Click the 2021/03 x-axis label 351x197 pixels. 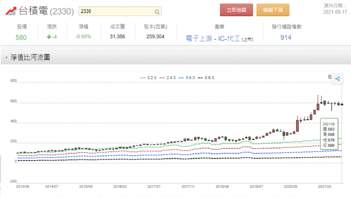pos(325,186)
